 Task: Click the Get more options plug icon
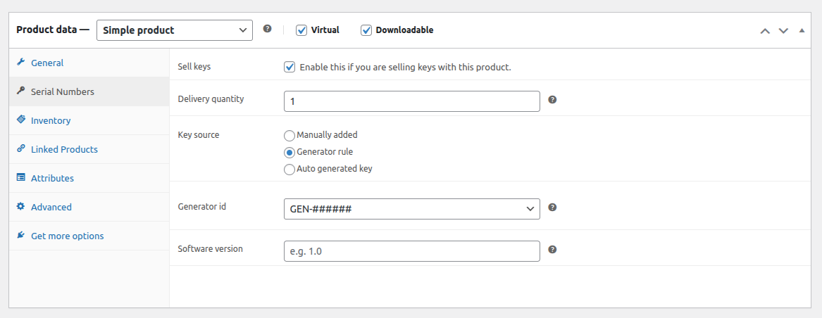(x=21, y=235)
